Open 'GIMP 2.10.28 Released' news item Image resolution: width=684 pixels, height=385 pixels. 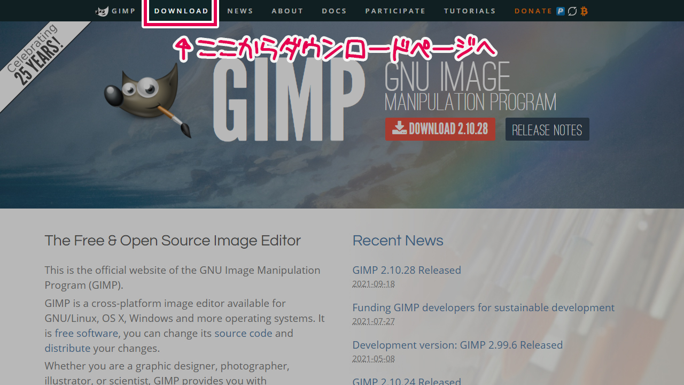click(407, 270)
